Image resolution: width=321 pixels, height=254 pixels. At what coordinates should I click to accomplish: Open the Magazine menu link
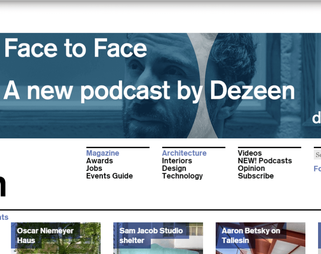pyautogui.click(x=102, y=153)
